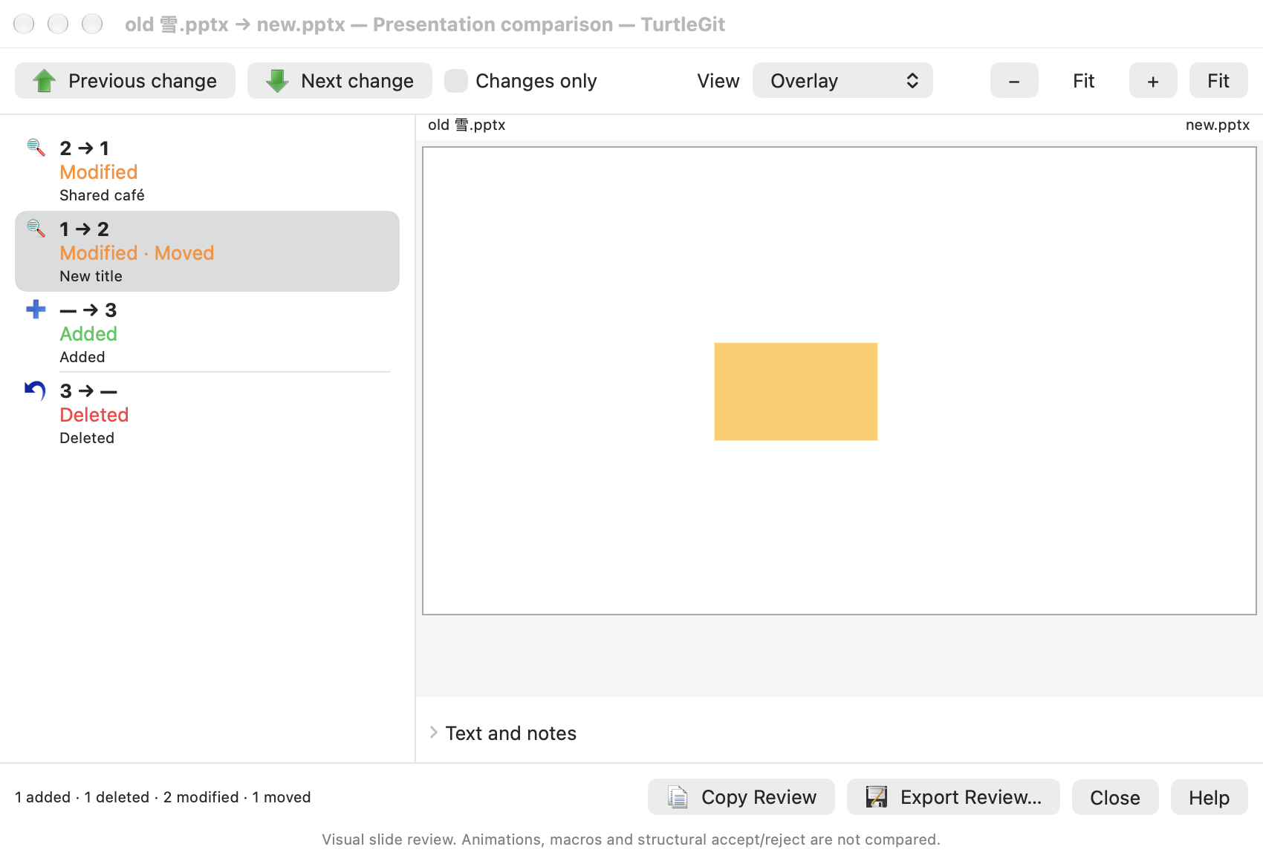Click the red 'Deleted' status label
Image resolution: width=1263 pixels, height=861 pixels.
tap(94, 415)
